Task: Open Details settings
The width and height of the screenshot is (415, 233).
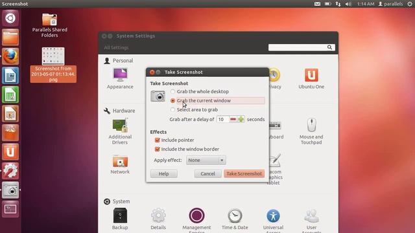Action: point(158,219)
